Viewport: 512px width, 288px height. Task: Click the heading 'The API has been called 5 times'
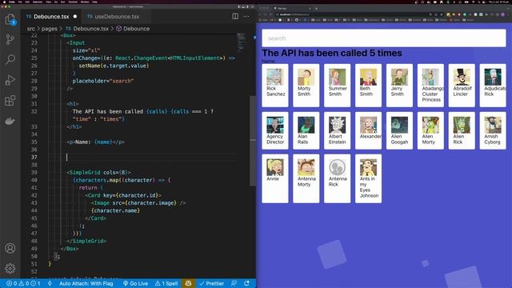click(x=332, y=53)
